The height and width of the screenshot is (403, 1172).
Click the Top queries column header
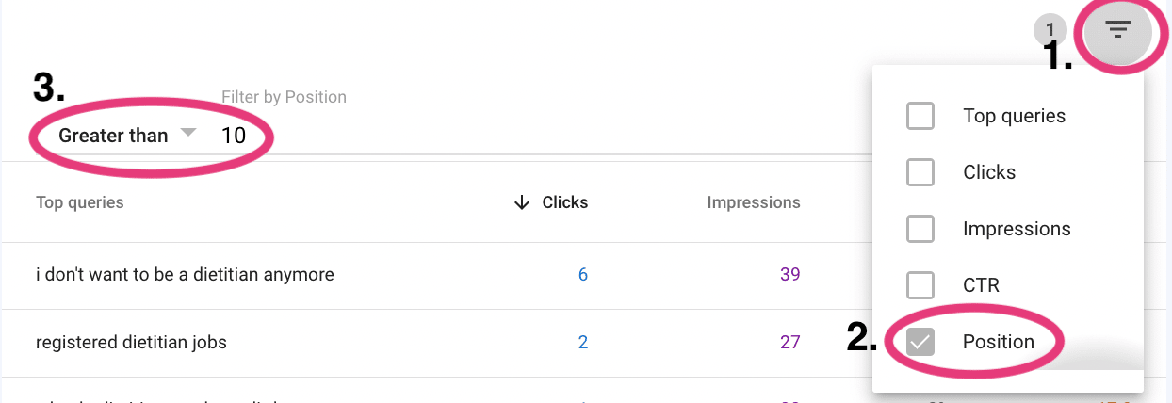click(x=80, y=202)
